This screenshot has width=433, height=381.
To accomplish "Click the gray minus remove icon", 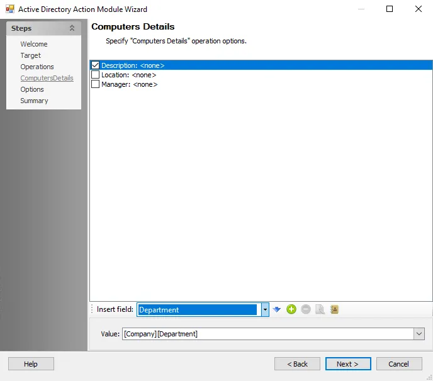I will pyautogui.click(x=306, y=309).
